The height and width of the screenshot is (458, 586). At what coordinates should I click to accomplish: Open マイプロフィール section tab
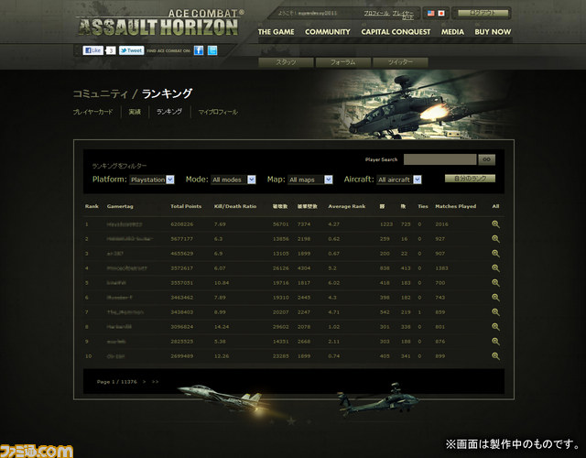tap(218, 112)
